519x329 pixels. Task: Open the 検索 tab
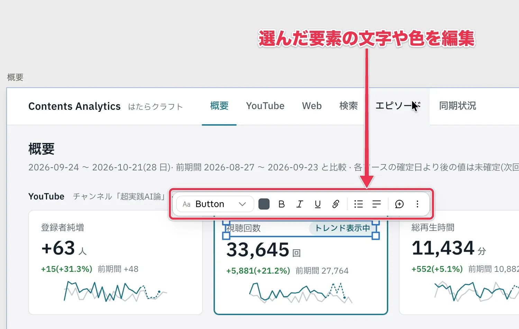[348, 106]
